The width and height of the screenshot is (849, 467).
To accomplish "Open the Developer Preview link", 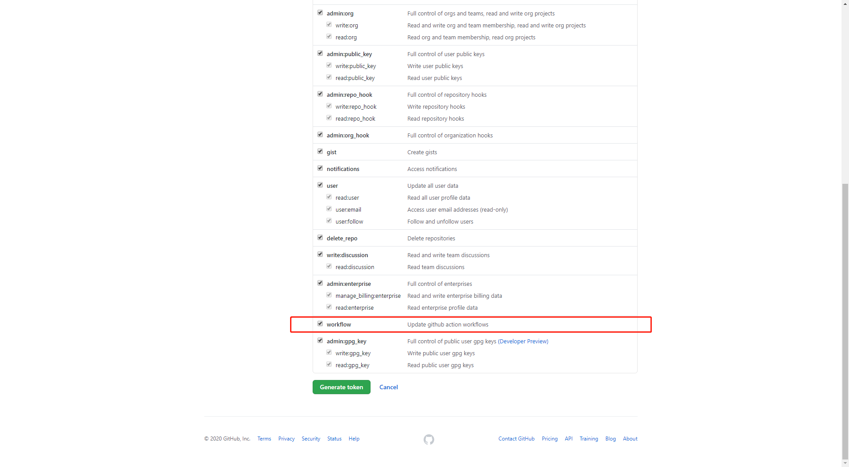I will [523, 341].
